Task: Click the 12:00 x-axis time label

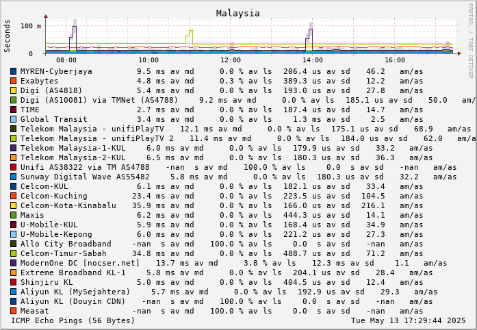Action: coord(231,60)
